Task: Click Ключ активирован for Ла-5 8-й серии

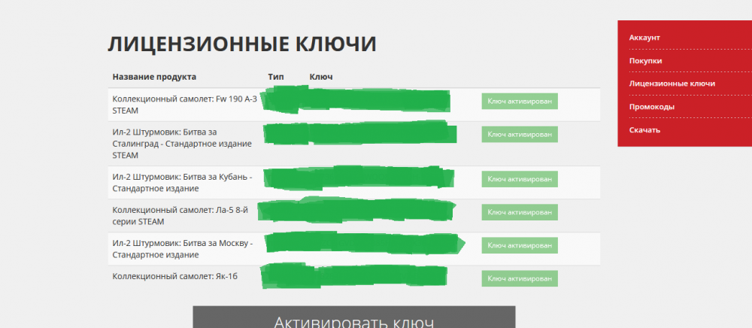Action: (520, 212)
